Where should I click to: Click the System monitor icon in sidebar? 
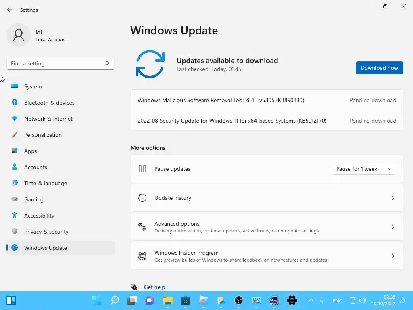click(15, 86)
